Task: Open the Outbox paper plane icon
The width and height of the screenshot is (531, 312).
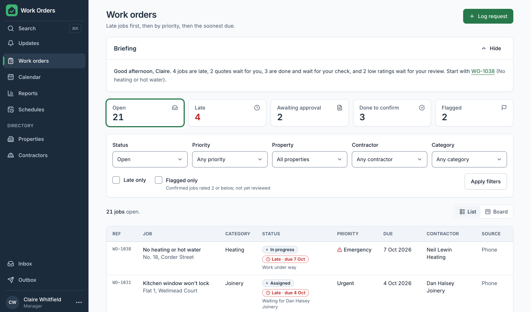Action: 11,280
